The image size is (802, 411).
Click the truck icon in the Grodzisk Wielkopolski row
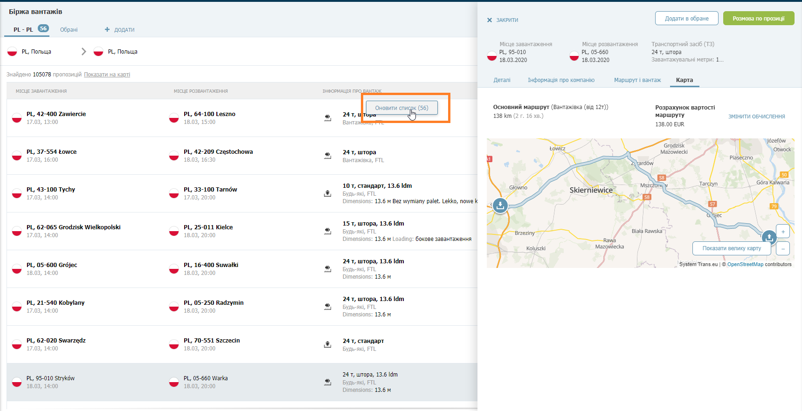click(328, 231)
